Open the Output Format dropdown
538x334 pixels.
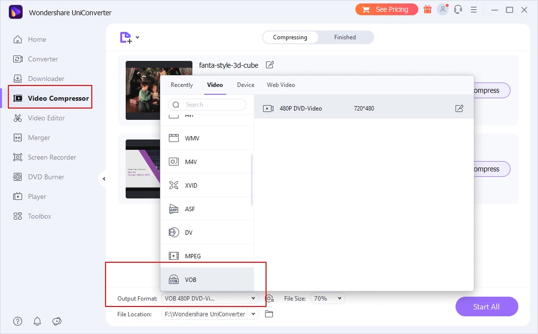[210, 298]
